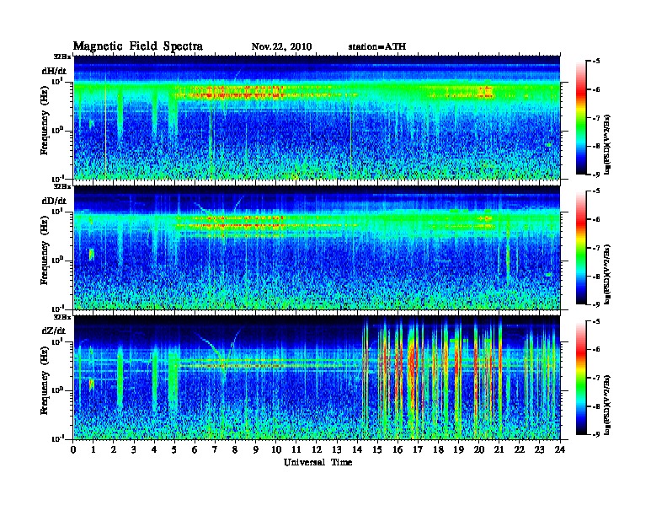667x516 pixels.
Task: Click the "-6" value on dZ/dt color scale
Action: click(x=596, y=350)
